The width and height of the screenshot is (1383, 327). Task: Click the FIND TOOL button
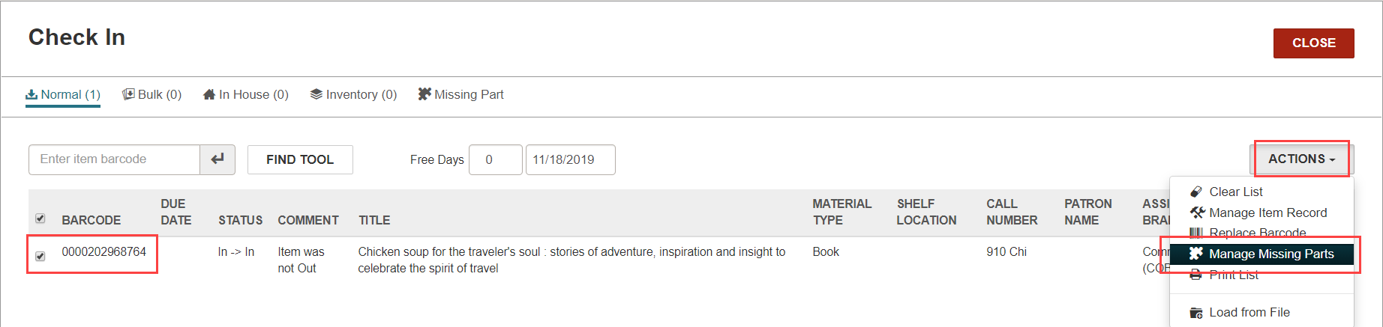coord(300,159)
